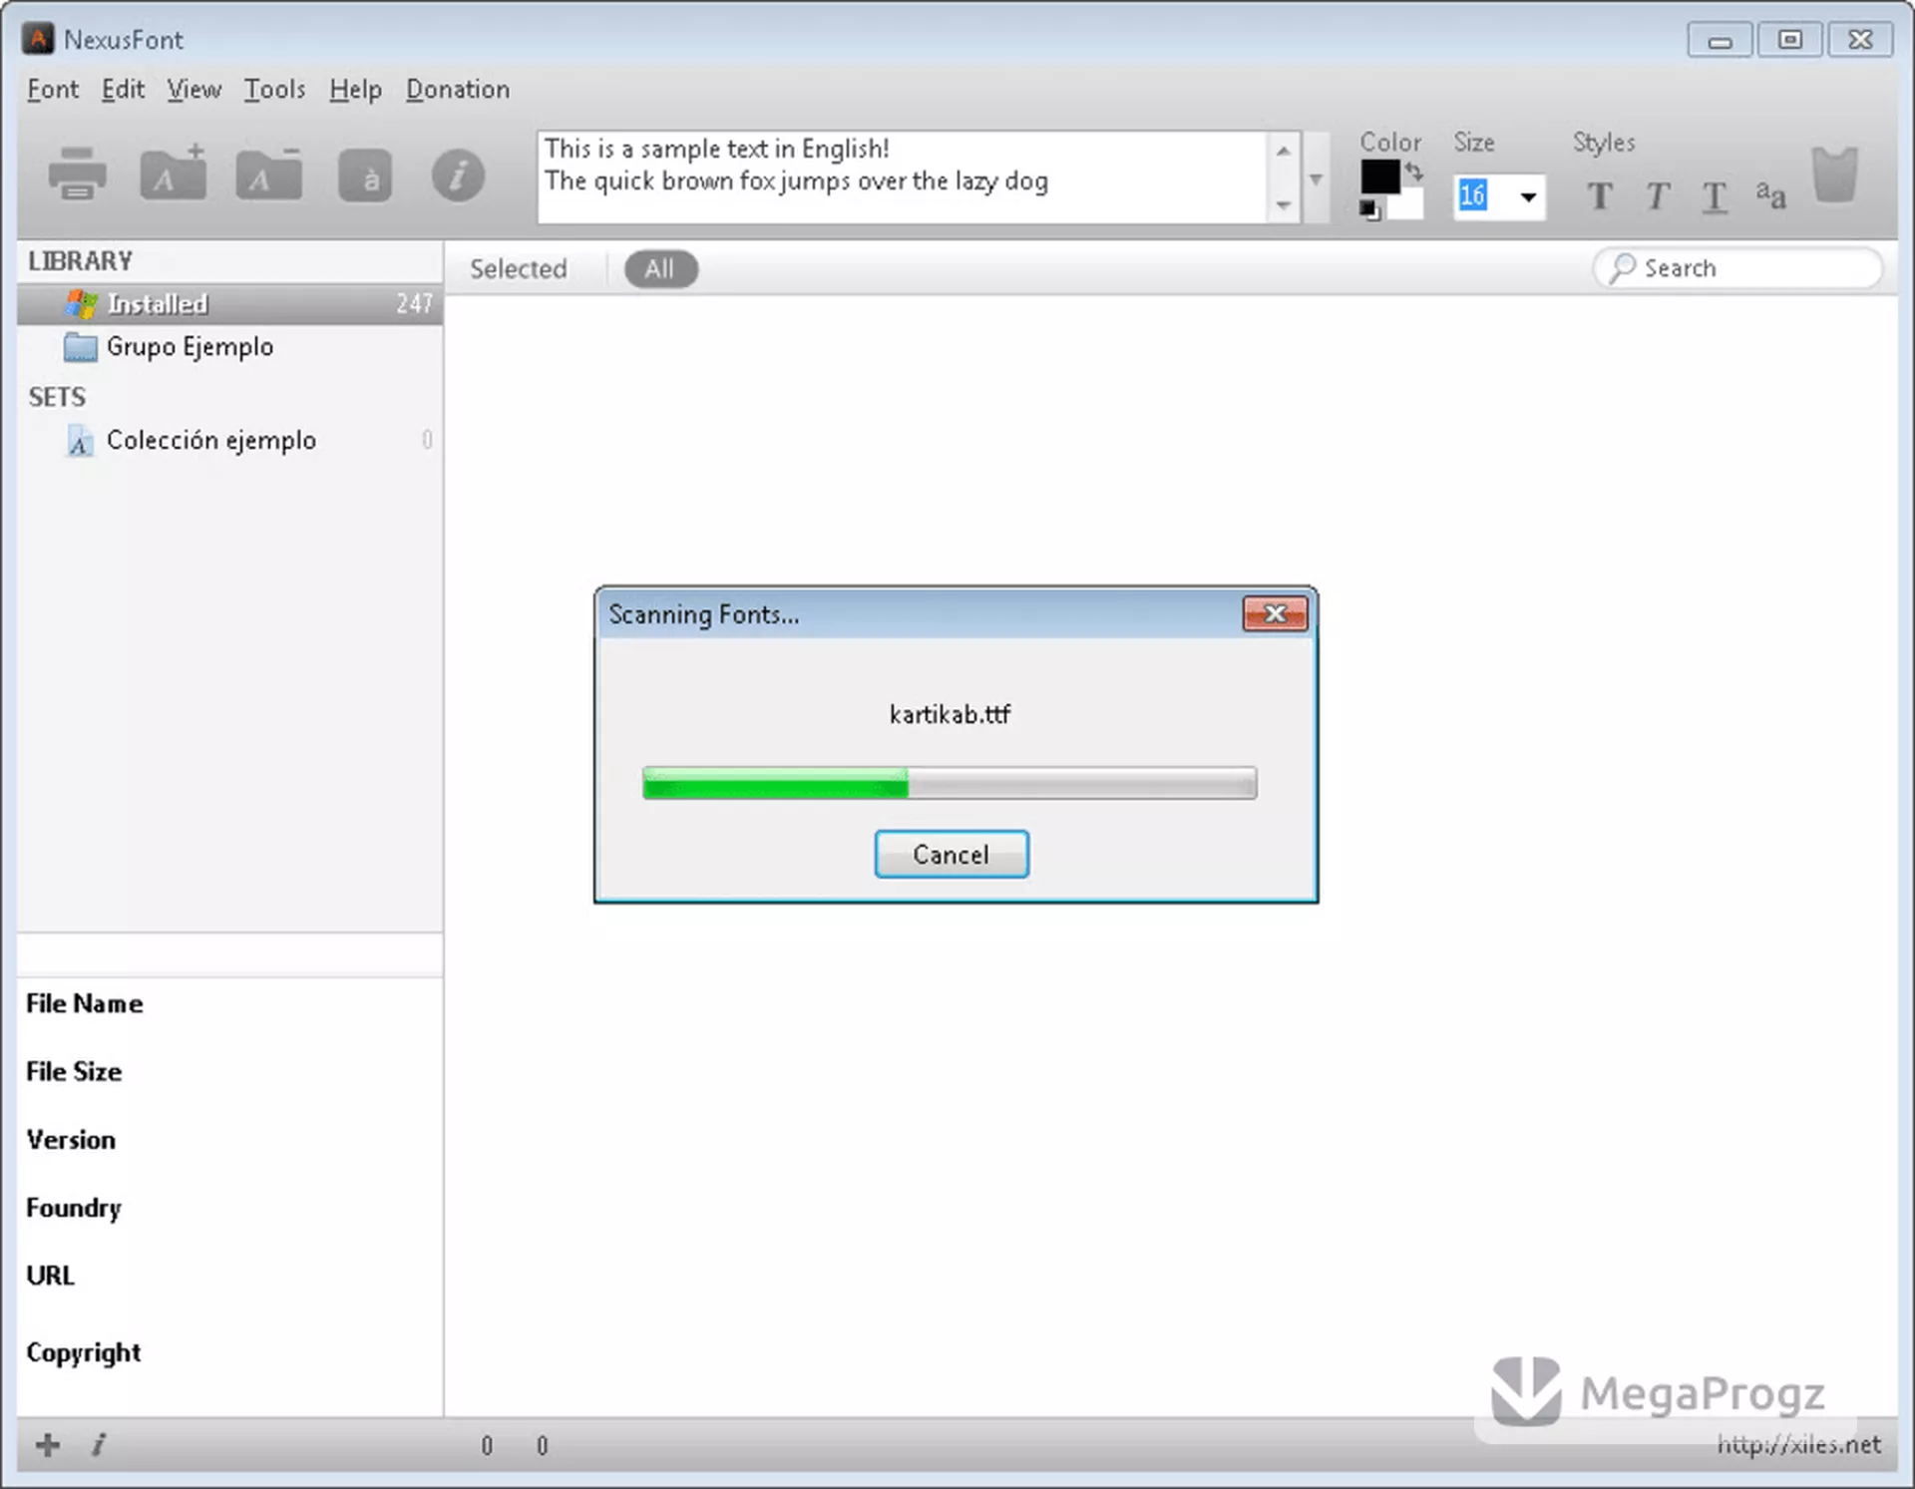Swap foreground and background colors
1915x1489 pixels.
point(1414,172)
